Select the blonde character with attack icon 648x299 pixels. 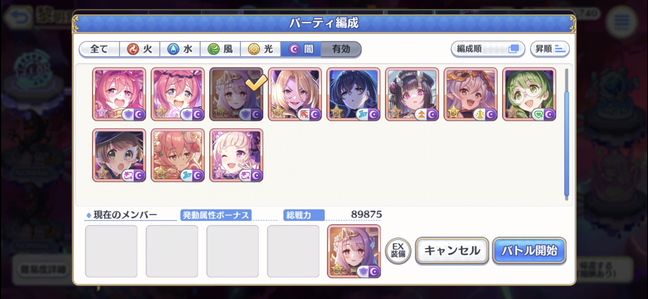(x=295, y=94)
